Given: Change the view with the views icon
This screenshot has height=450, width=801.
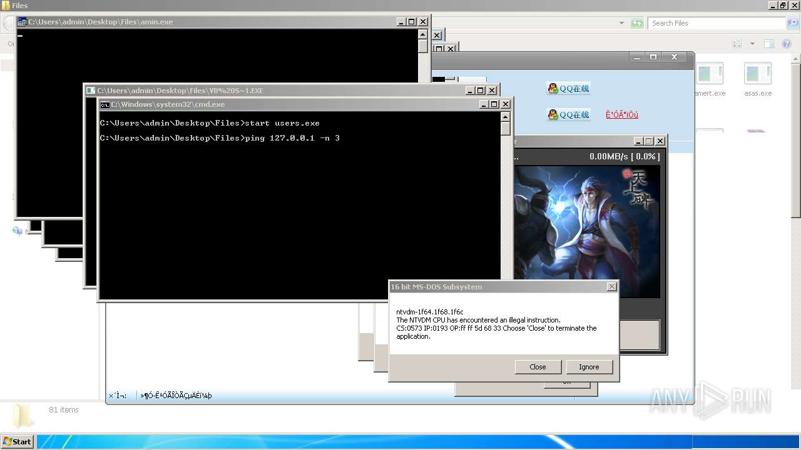Looking at the screenshot, I should (x=736, y=44).
